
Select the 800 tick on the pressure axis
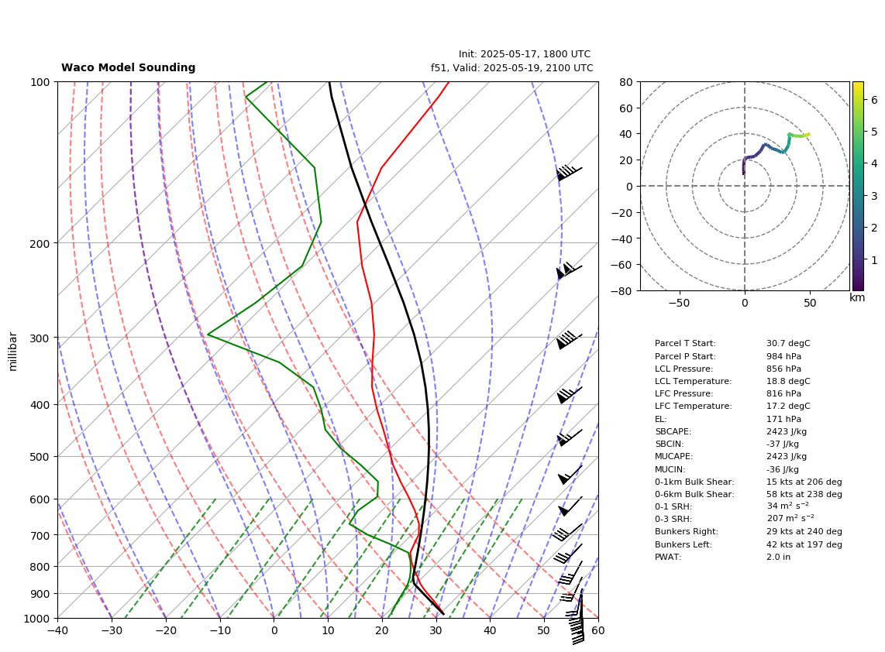[40, 567]
